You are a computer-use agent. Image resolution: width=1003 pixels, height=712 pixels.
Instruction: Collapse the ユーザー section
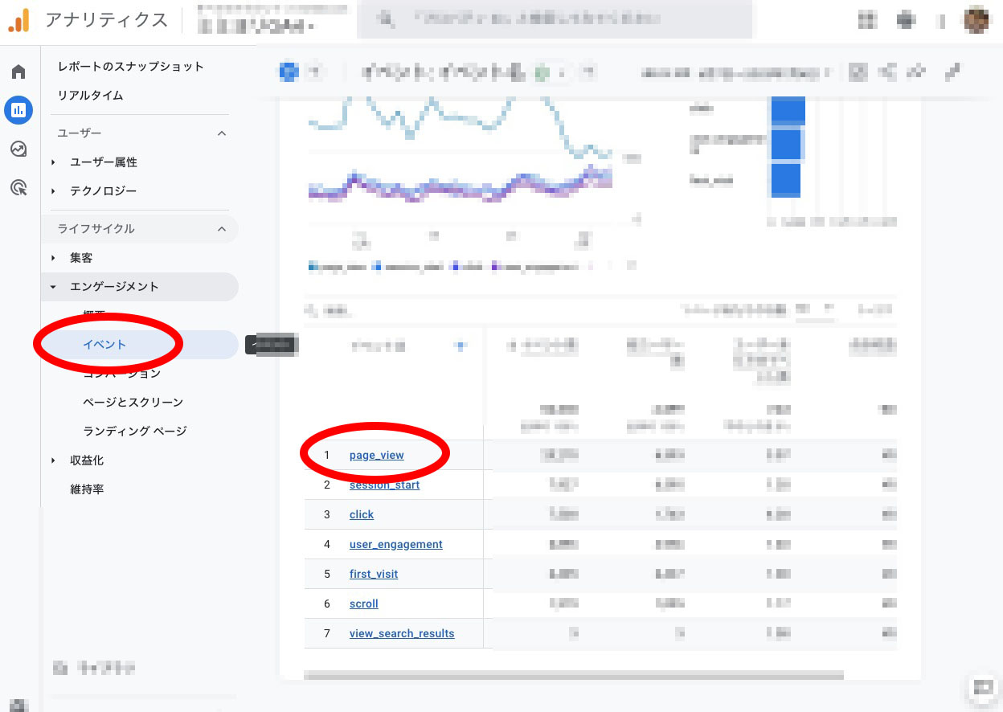(x=223, y=133)
